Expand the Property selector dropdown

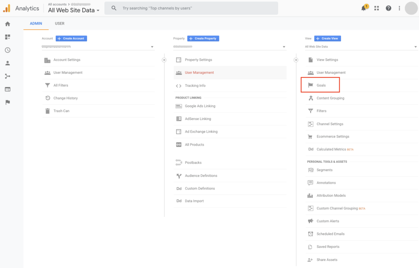[230, 47]
